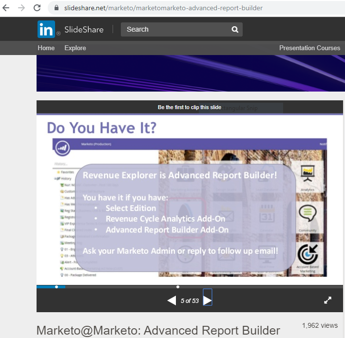The image size is (345, 338).
Task: Open fullscreen with the expand icon
Action: click(327, 300)
